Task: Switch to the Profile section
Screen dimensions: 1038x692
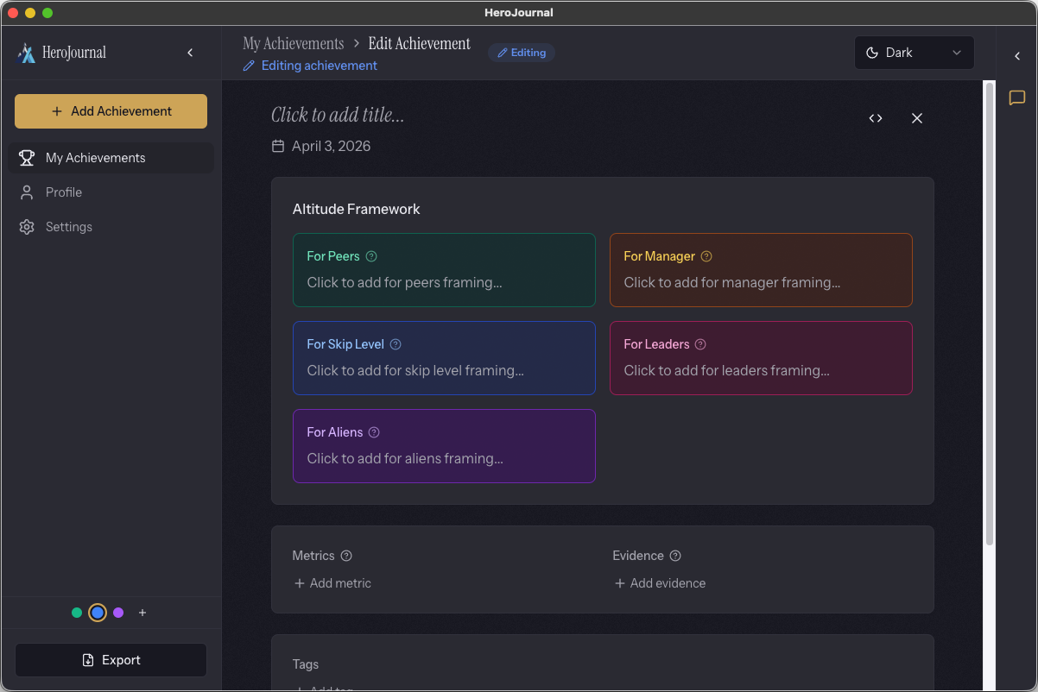Action: pyautogui.click(x=66, y=192)
